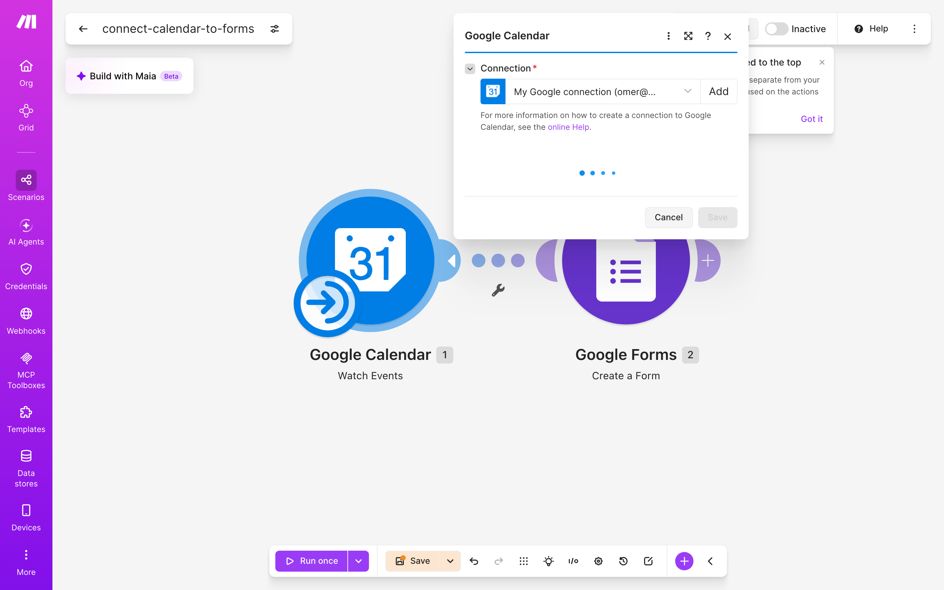The height and width of the screenshot is (590, 944).
Task: Open the history clock icon
Action: coord(623,561)
